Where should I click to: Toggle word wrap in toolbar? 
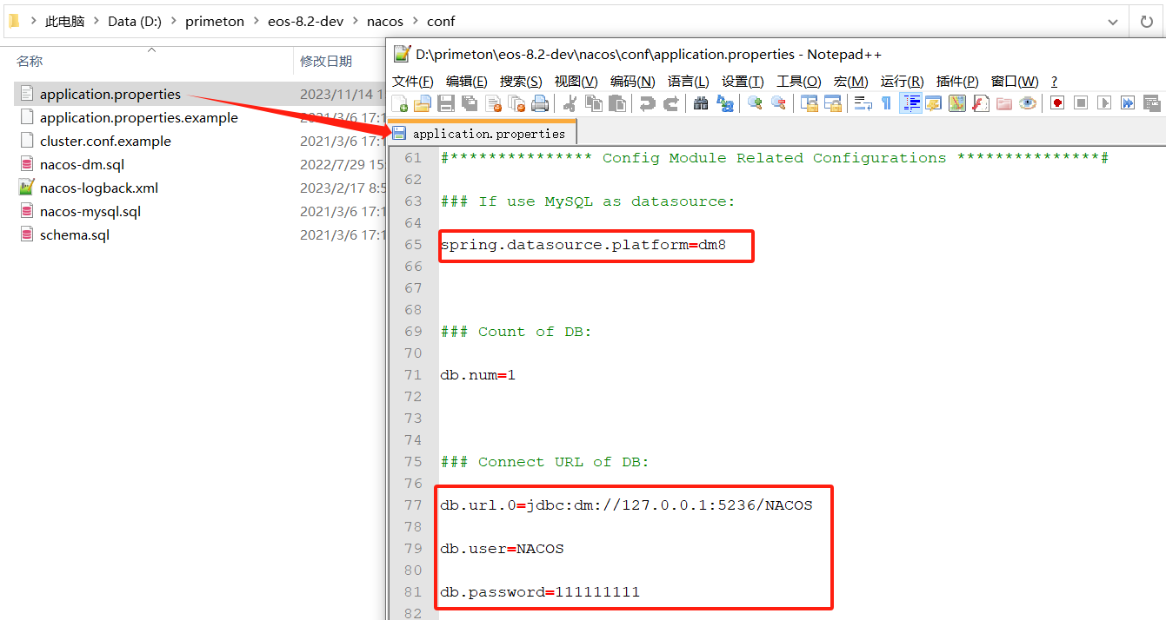tap(863, 104)
